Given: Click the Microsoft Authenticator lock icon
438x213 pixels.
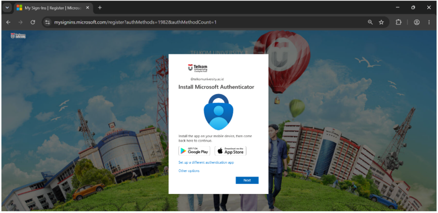Looking at the screenshot, I should point(219,112).
